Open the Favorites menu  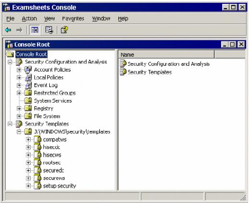point(73,19)
